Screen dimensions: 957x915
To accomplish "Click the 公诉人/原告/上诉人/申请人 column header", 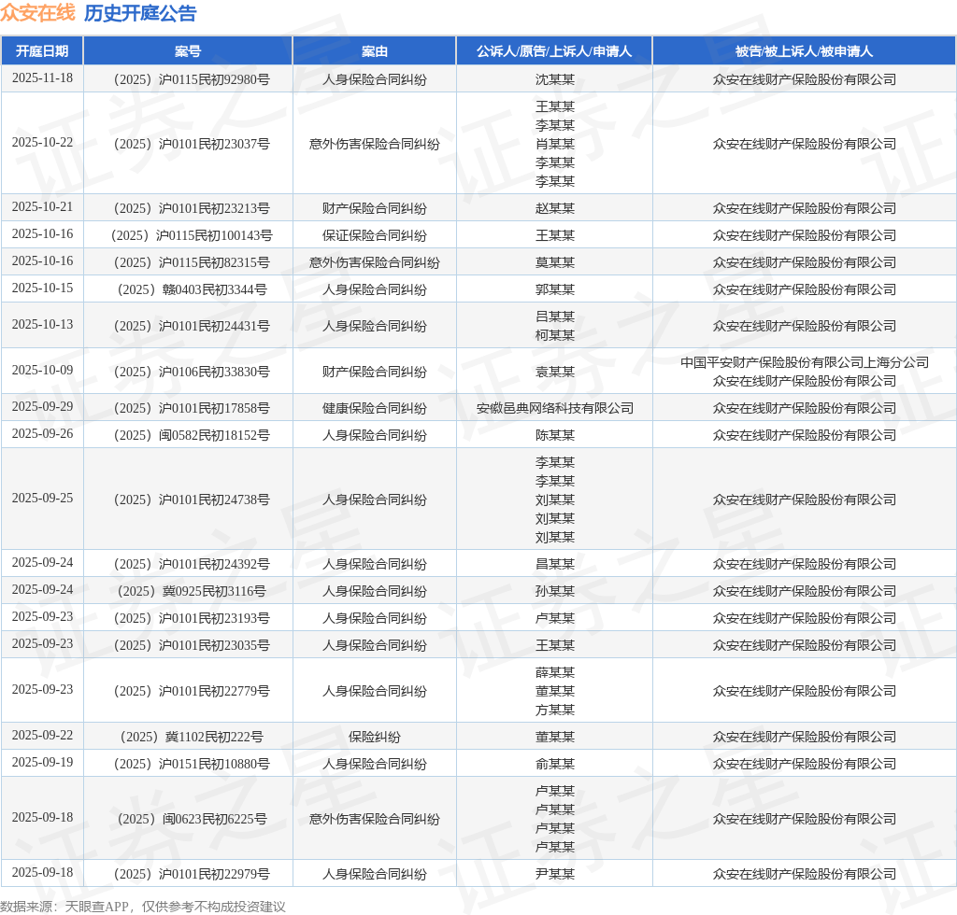I will coord(554,51).
